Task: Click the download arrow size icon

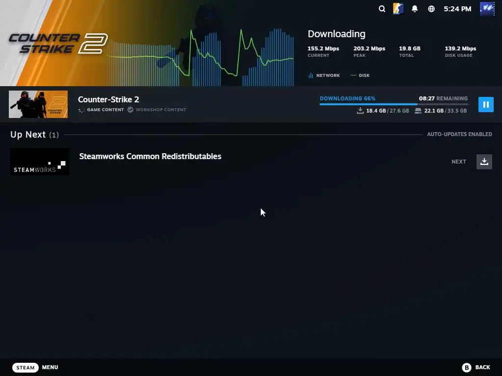Action: (360, 111)
